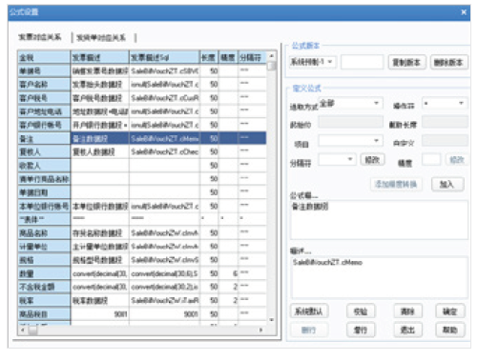Click the 校验 button
478x361 pixels.
tap(361, 311)
